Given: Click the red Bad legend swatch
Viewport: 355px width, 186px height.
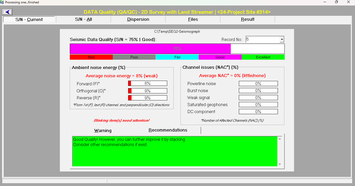Looking at the screenshot, I should pos(91,57).
